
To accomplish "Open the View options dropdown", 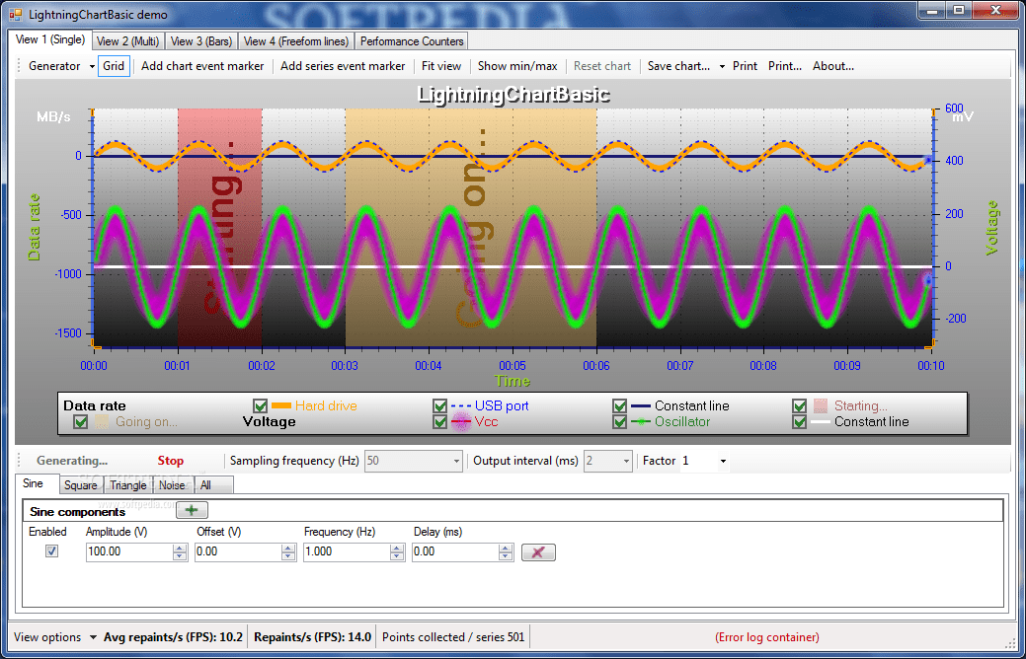I will [55, 637].
